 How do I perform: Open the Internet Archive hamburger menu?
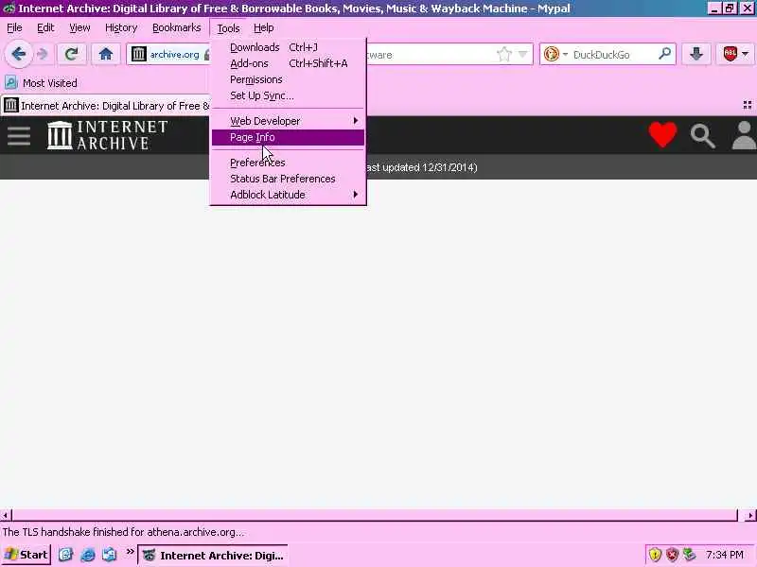point(19,135)
